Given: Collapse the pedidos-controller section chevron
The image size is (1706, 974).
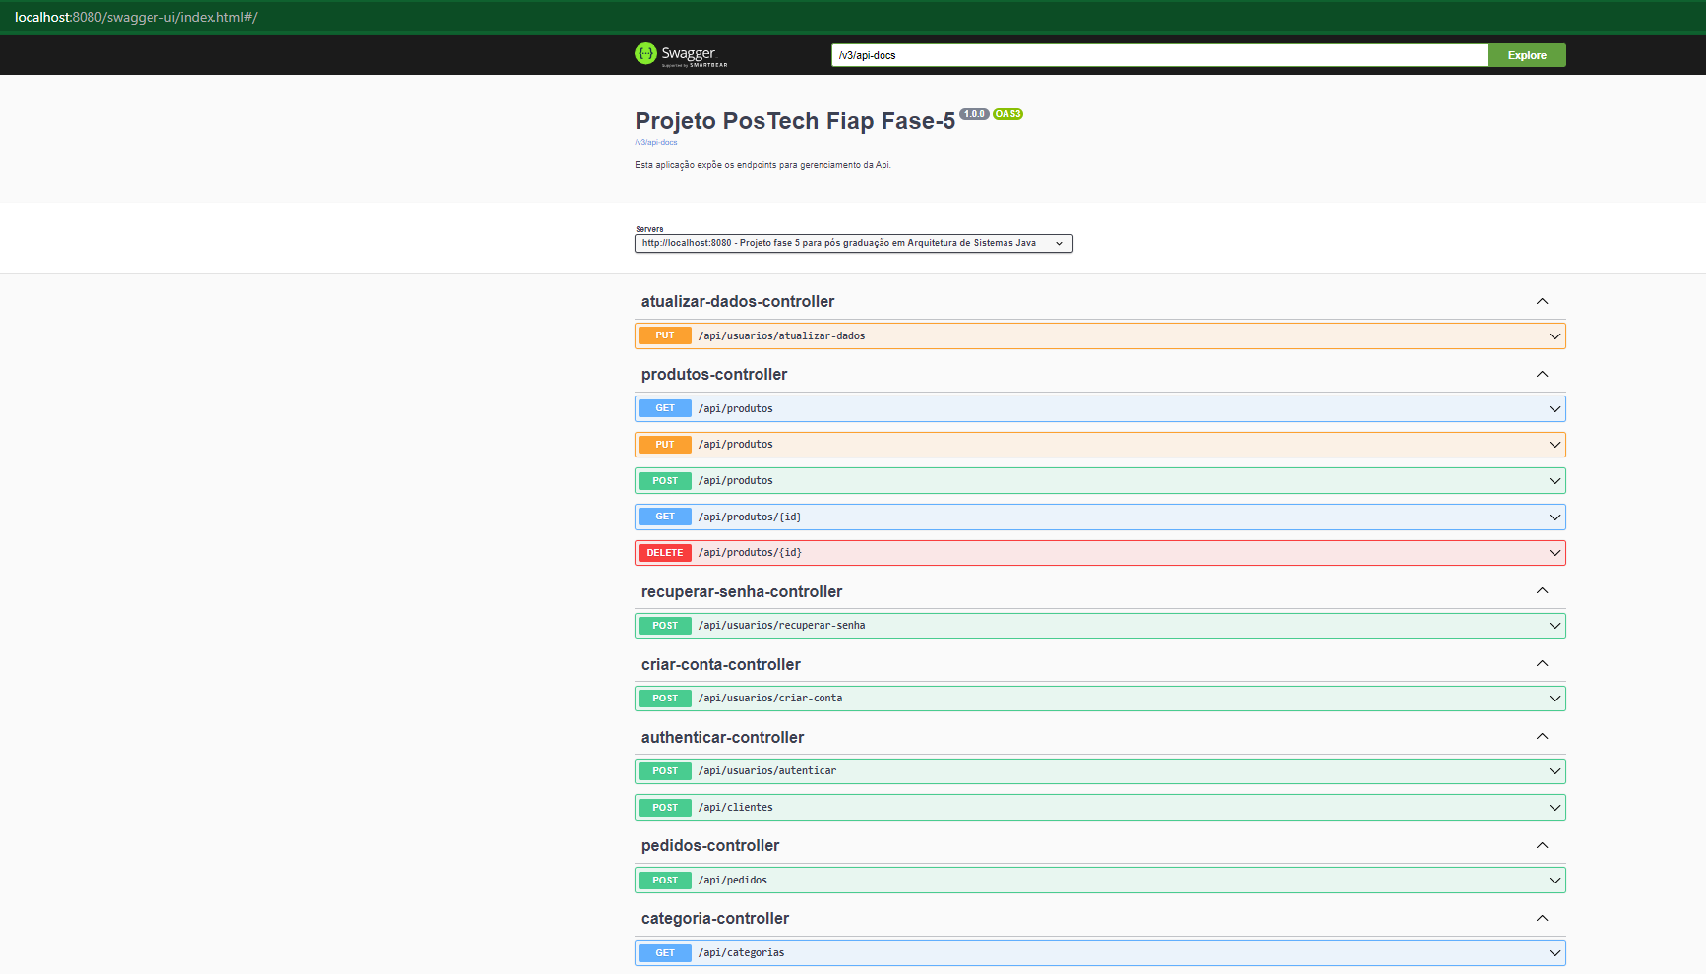Looking at the screenshot, I should click(1542, 845).
